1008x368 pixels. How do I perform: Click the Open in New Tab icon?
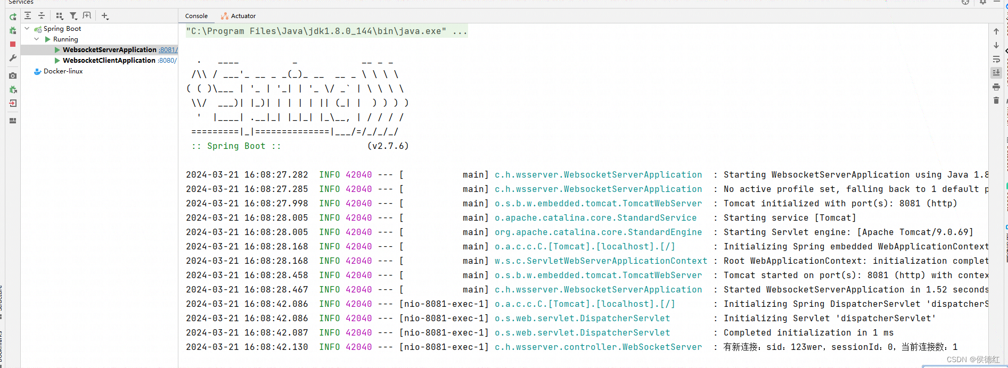[87, 16]
